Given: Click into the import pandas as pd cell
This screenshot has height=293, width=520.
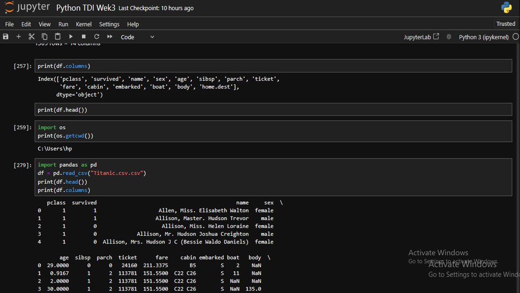Looking at the screenshot, I should point(273,177).
